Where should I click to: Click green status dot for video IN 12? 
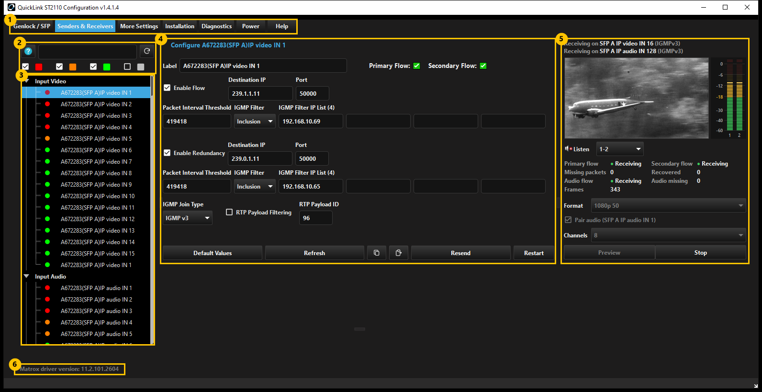pos(47,219)
